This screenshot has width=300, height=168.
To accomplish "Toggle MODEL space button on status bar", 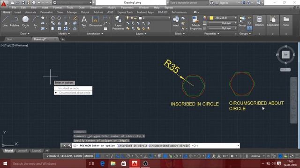I will tap(89, 156).
